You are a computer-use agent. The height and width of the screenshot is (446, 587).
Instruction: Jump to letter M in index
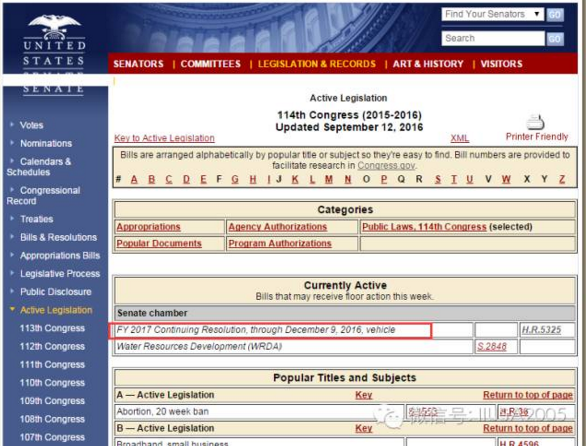coord(329,180)
